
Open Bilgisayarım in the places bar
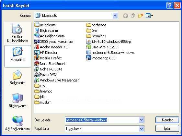(17, 100)
